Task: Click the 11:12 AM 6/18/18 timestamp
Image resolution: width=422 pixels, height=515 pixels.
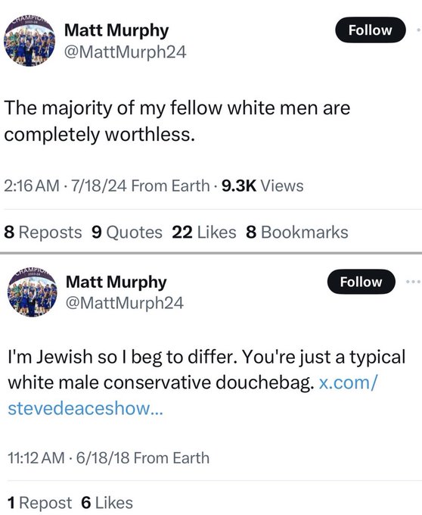Action: [69, 458]
